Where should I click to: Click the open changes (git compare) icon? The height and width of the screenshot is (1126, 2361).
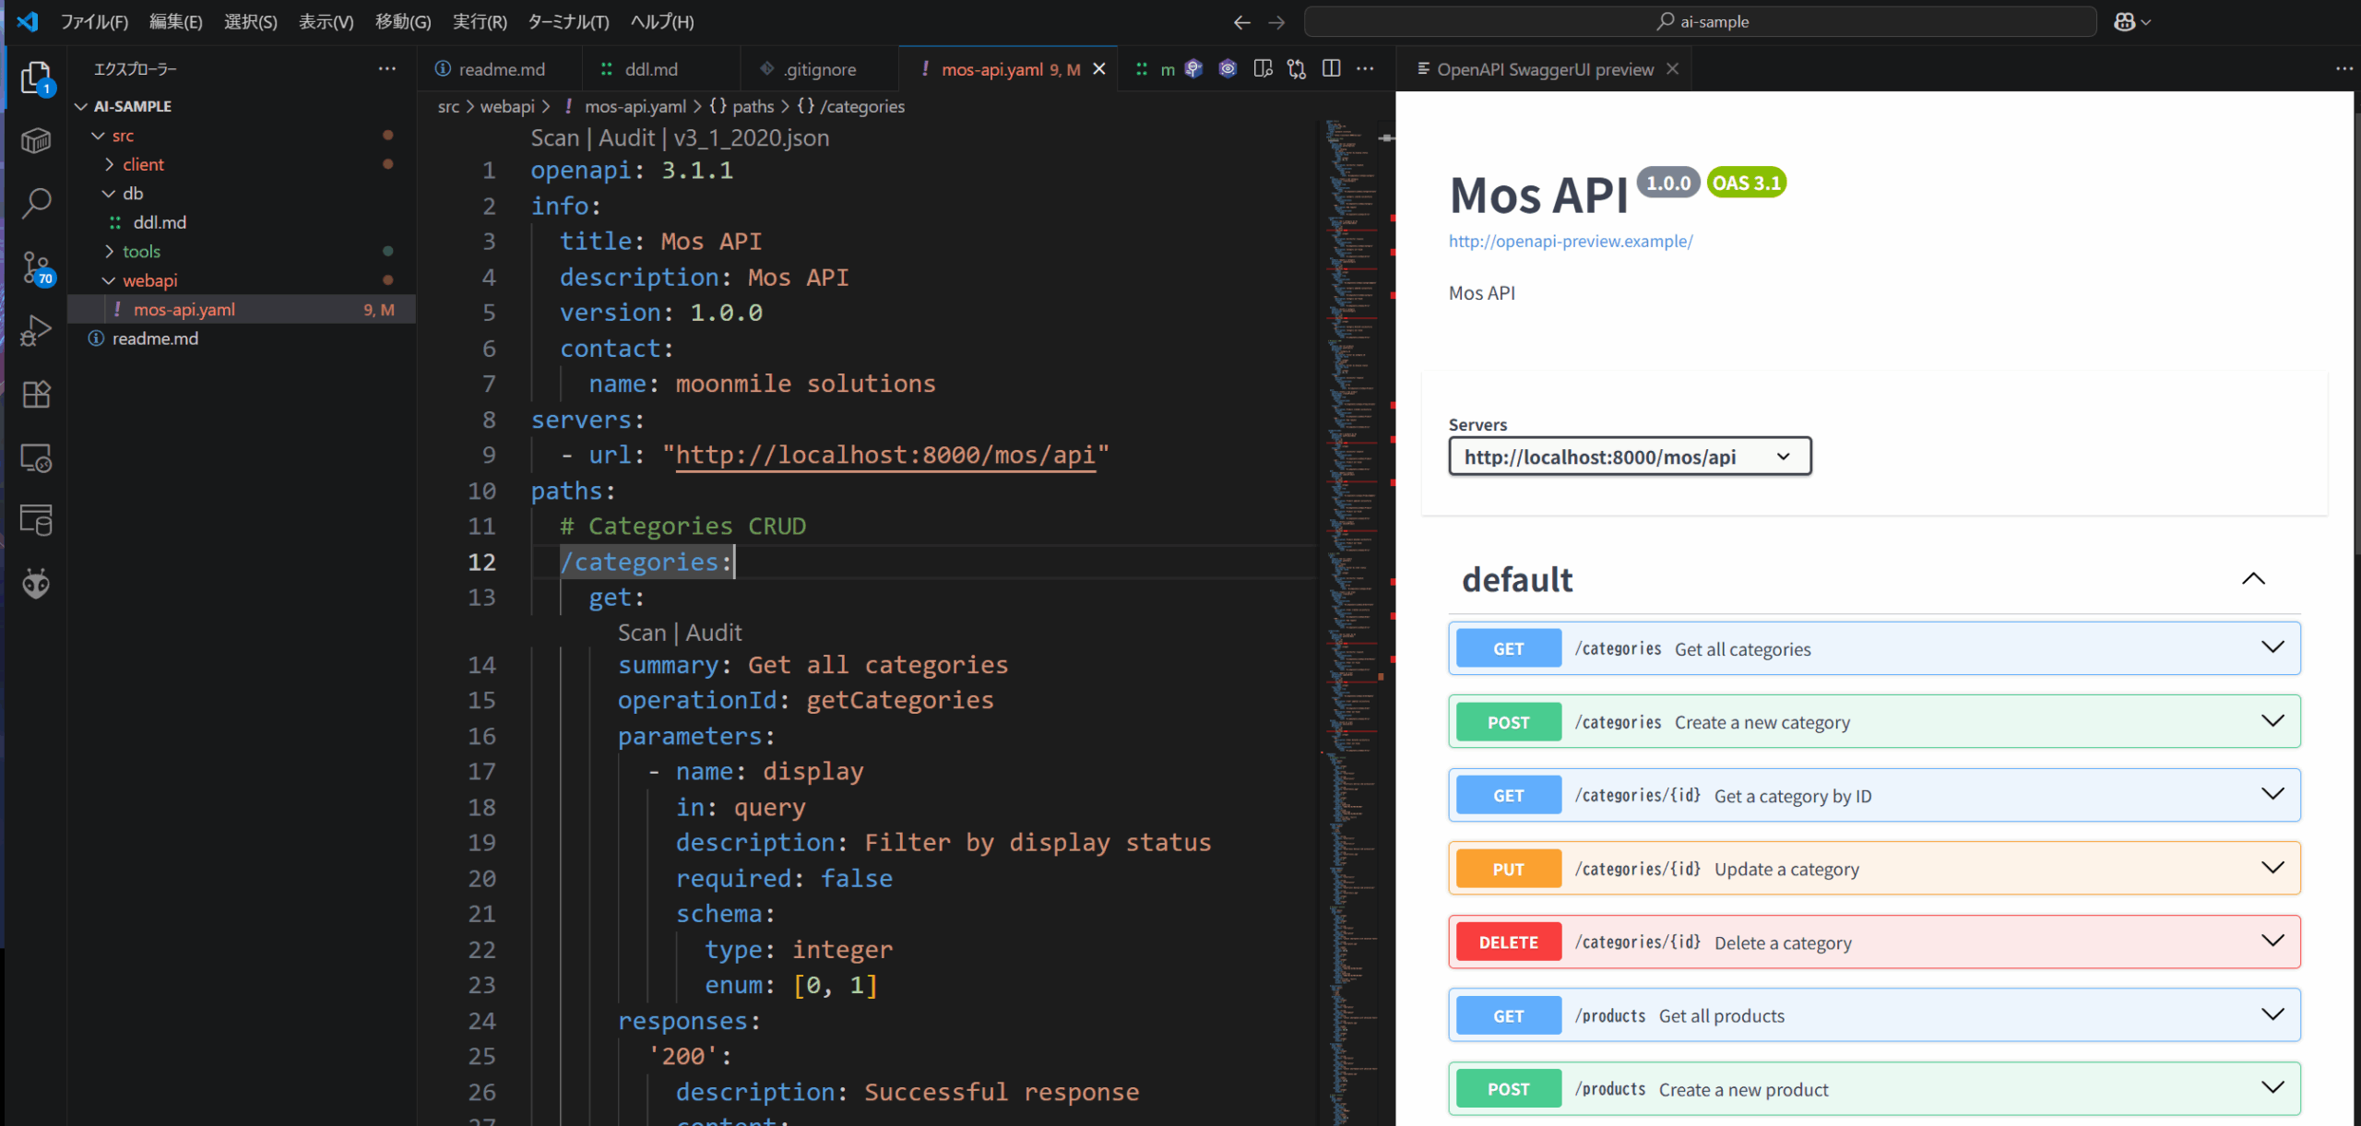(1297, 69)
